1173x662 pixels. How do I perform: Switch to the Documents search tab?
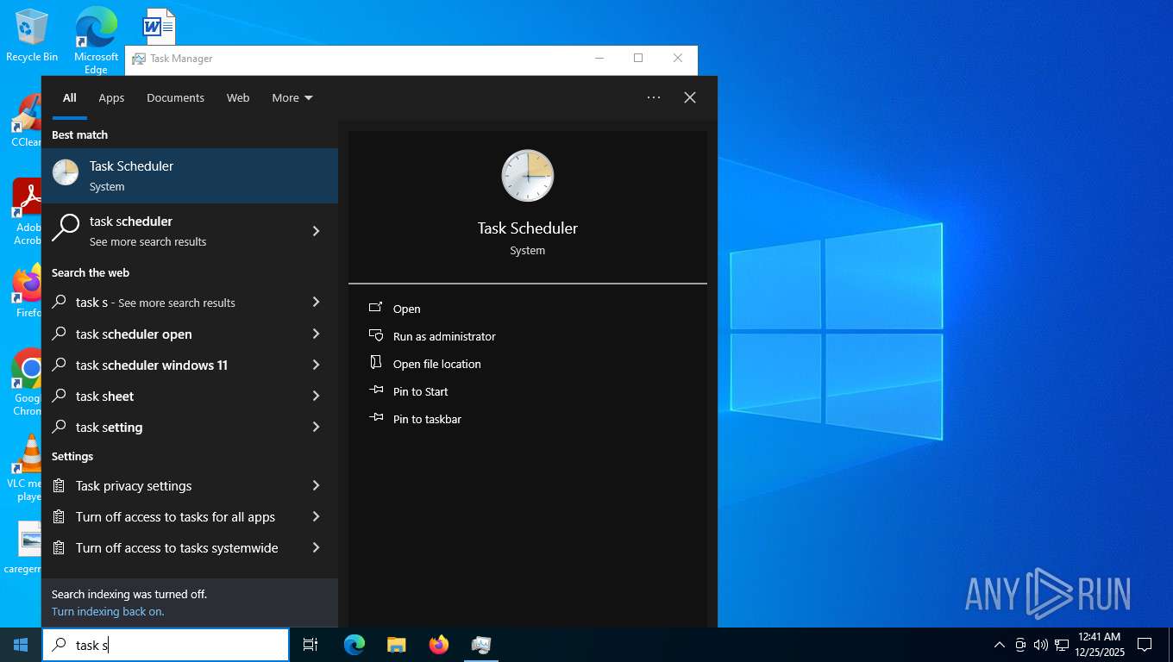pyautogui.click(x=175, y=97)
